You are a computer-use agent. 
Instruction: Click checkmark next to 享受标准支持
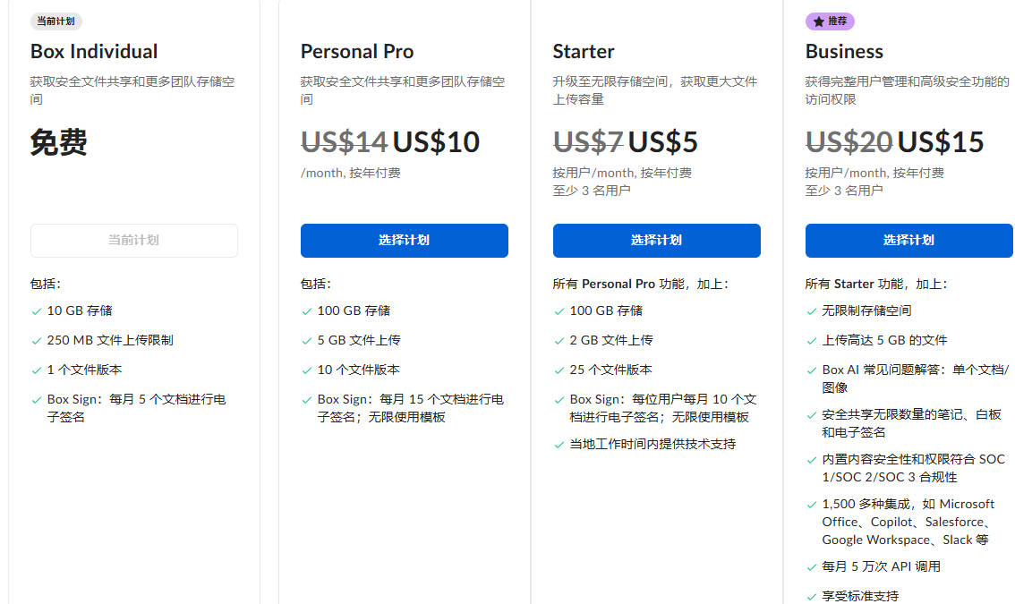click(812, 597)
